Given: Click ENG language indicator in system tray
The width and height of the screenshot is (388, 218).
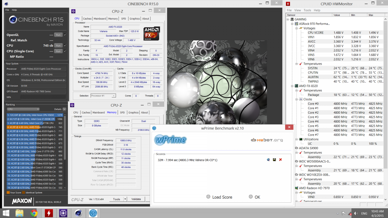Looking at the screenshot, I should pos(364,213).
